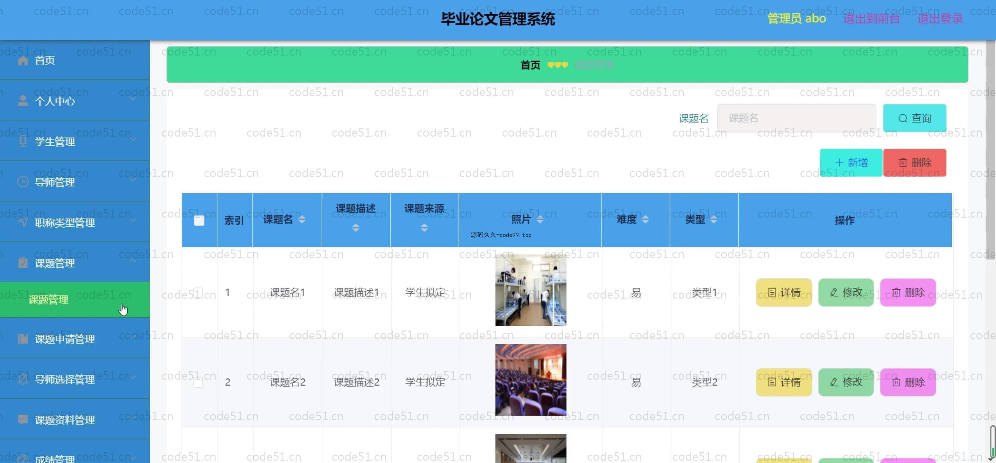The height and width of the screenshot is (463, 996).
Task: Click the sort arrows of 课题来源 column
Action: [424, 228]
